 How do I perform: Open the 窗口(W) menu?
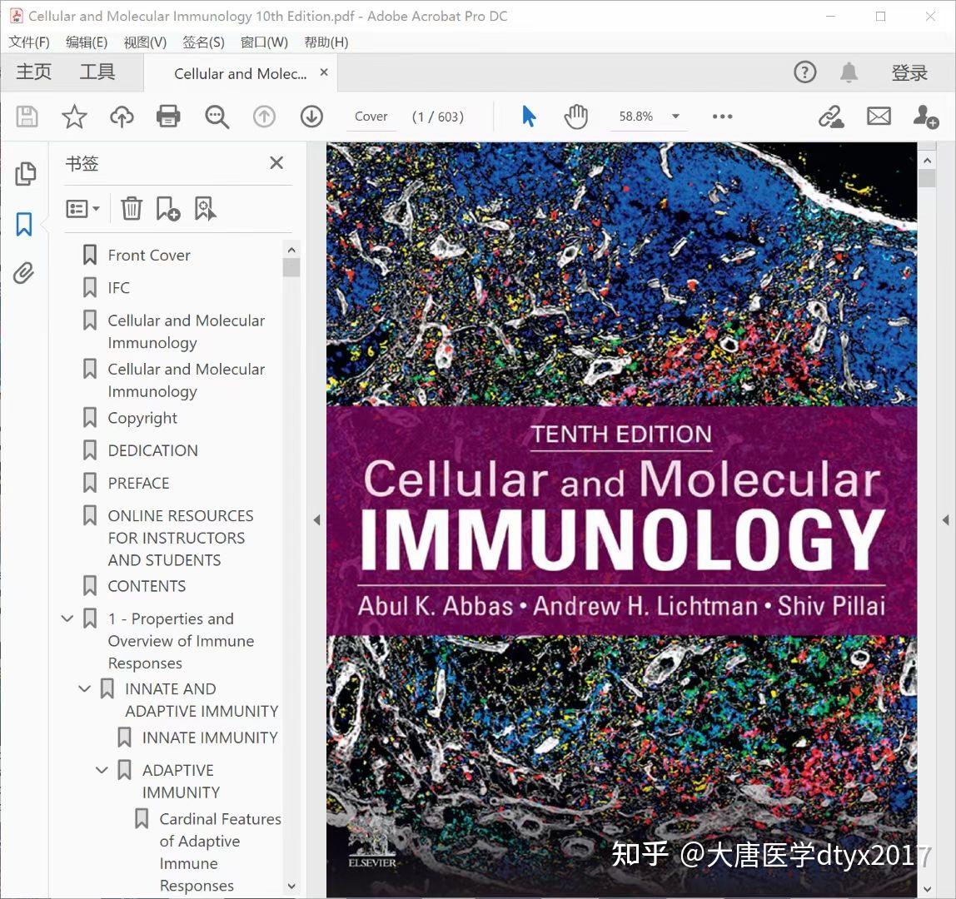pyautogui.click(x=264, y=42)
